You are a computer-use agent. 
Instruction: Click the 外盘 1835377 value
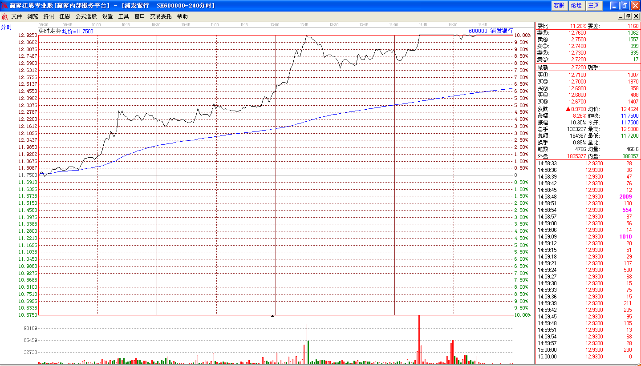[576, 156]
